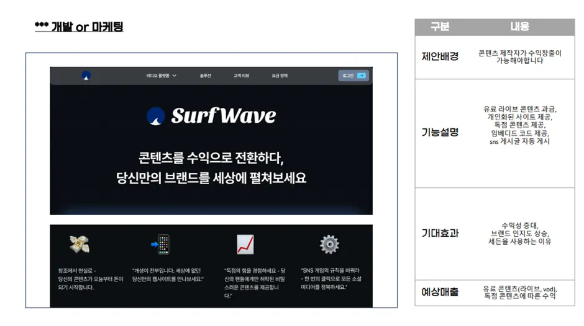Image resolution: width=584 pixels, height=326 pixels.
Task: Select the 예상매출 row label
Action: click(x=440, y=292)
